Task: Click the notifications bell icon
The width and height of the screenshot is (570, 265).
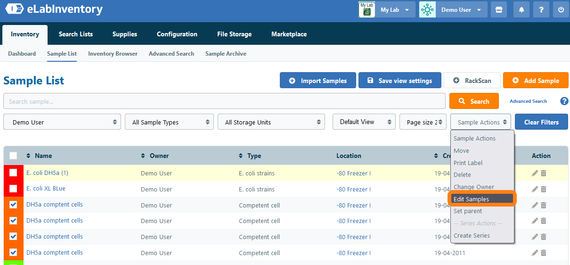Action: pos(521,9)
